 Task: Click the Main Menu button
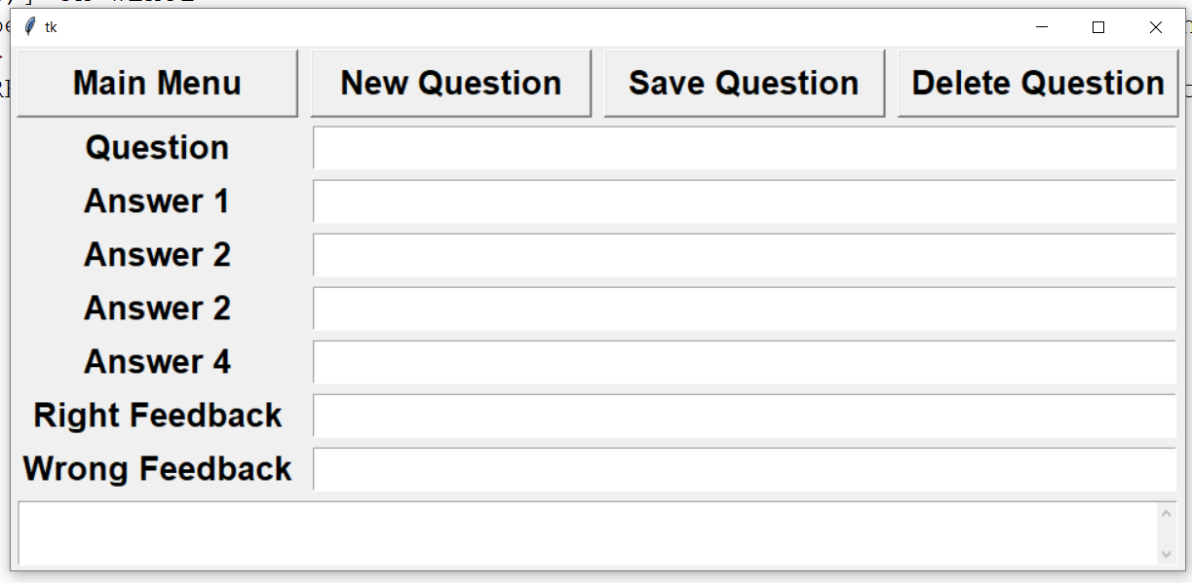click(x=157, y=84)
